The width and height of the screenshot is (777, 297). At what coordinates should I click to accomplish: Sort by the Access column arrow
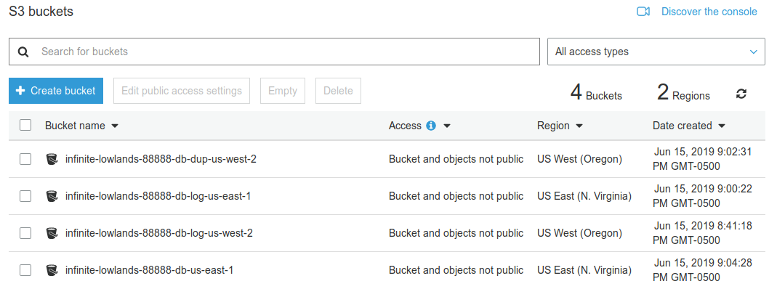tap(446, 126)
